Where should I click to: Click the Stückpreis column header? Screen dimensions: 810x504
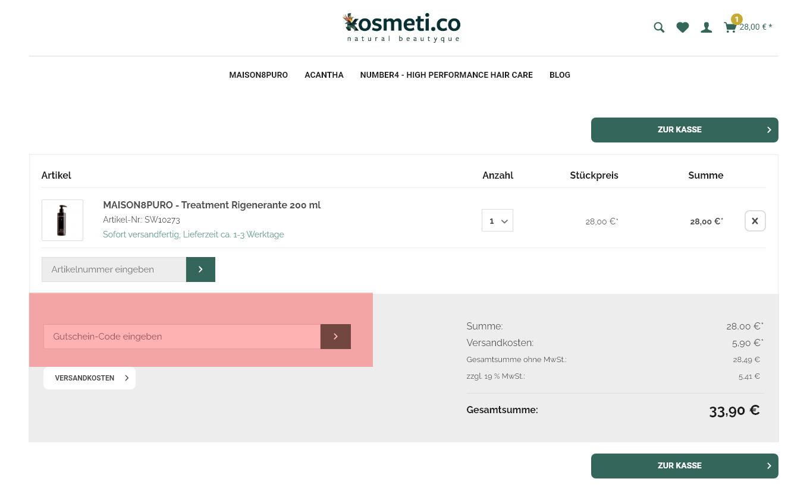pos(594,176)
